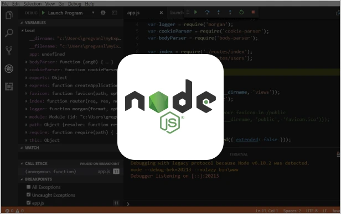Expand the express variable
341x214 pixels.
click(26, 85)
